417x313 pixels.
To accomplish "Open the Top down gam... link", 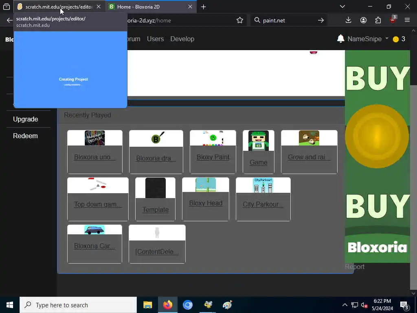I will 98,205.
